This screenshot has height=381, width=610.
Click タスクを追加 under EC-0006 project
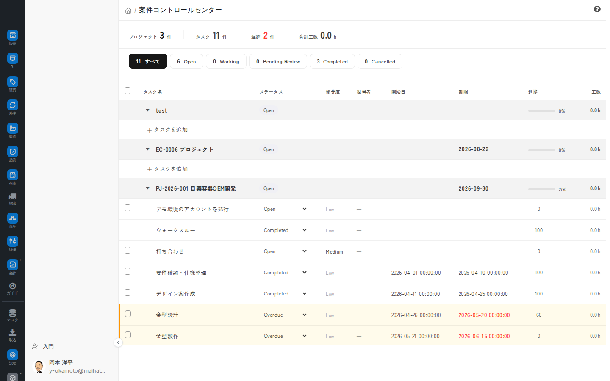click(x=167, y=169)
